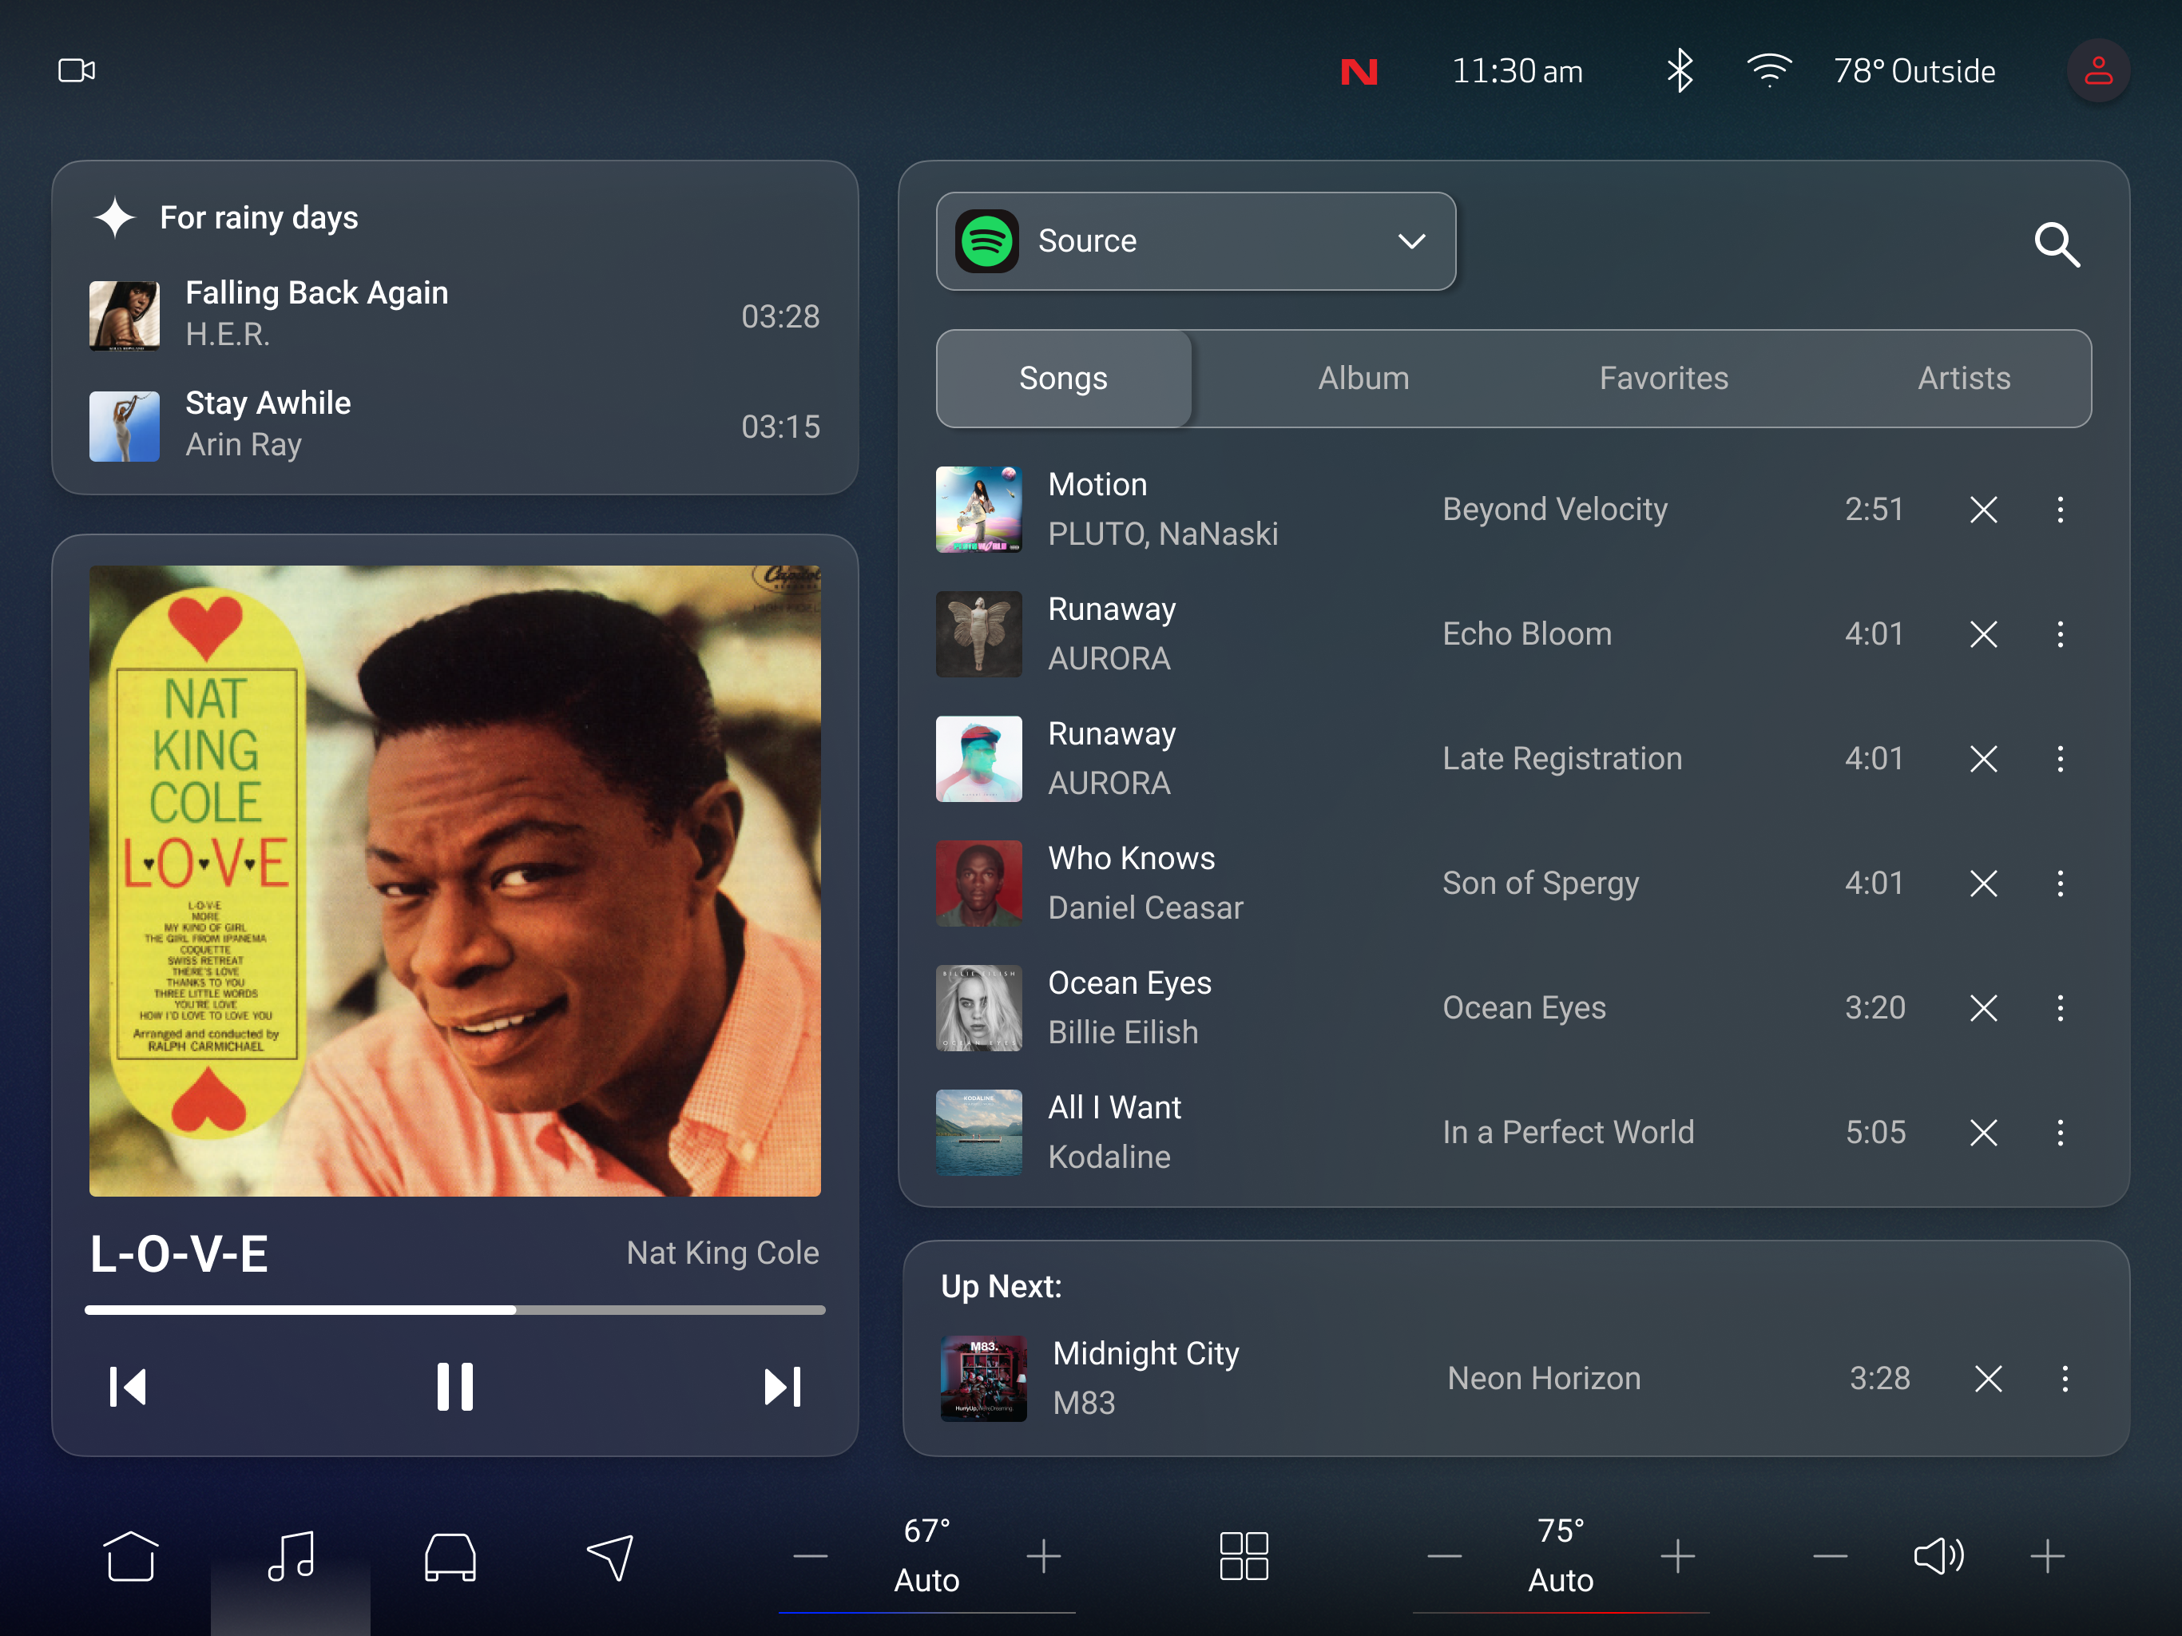Open more options for Echo Bloom Runaway
This screenshot has width=2182, height=1636.
pyautogui.click(x=2060, y=634)
